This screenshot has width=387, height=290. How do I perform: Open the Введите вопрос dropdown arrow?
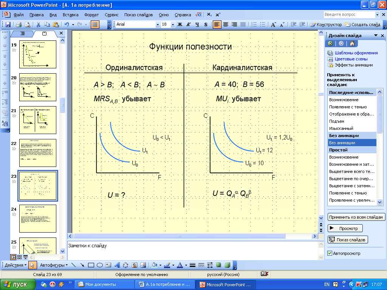[x=377, y=15]
